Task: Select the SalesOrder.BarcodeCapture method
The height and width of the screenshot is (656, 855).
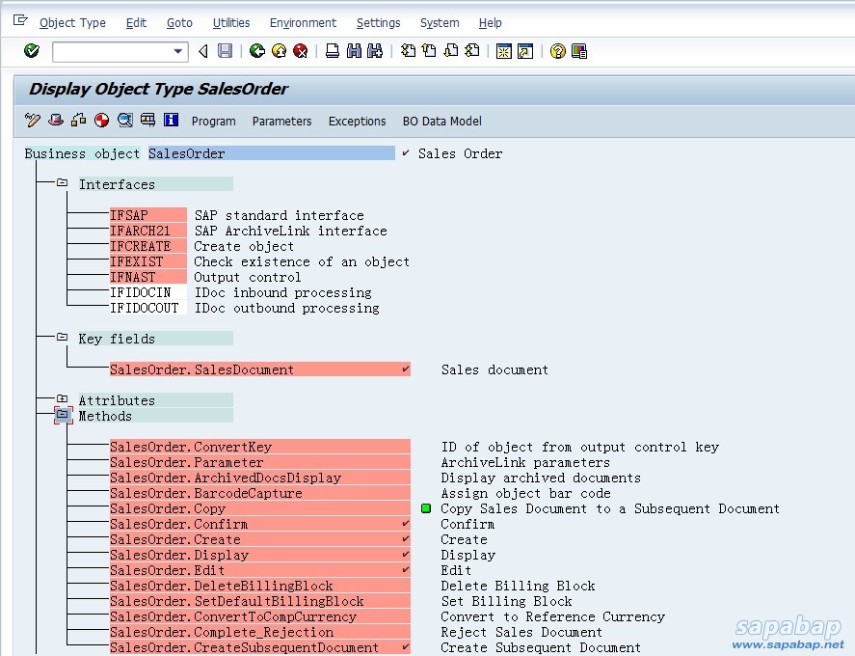Action: [260, 493]
